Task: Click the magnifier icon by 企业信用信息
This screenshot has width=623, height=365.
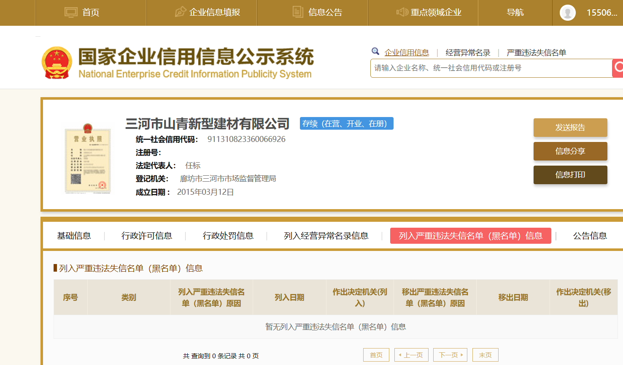Action: click(375, 52)
